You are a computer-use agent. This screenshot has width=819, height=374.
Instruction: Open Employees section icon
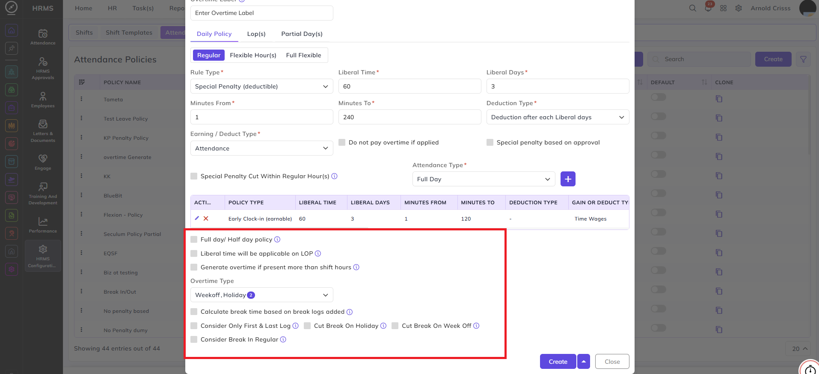point(43,100)
